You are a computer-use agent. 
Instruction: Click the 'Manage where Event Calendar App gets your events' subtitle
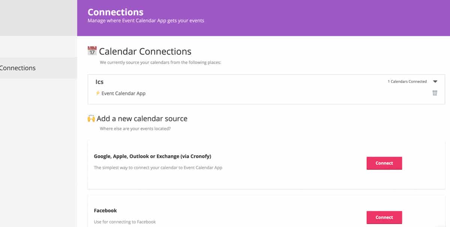click(x=146, y=21)
